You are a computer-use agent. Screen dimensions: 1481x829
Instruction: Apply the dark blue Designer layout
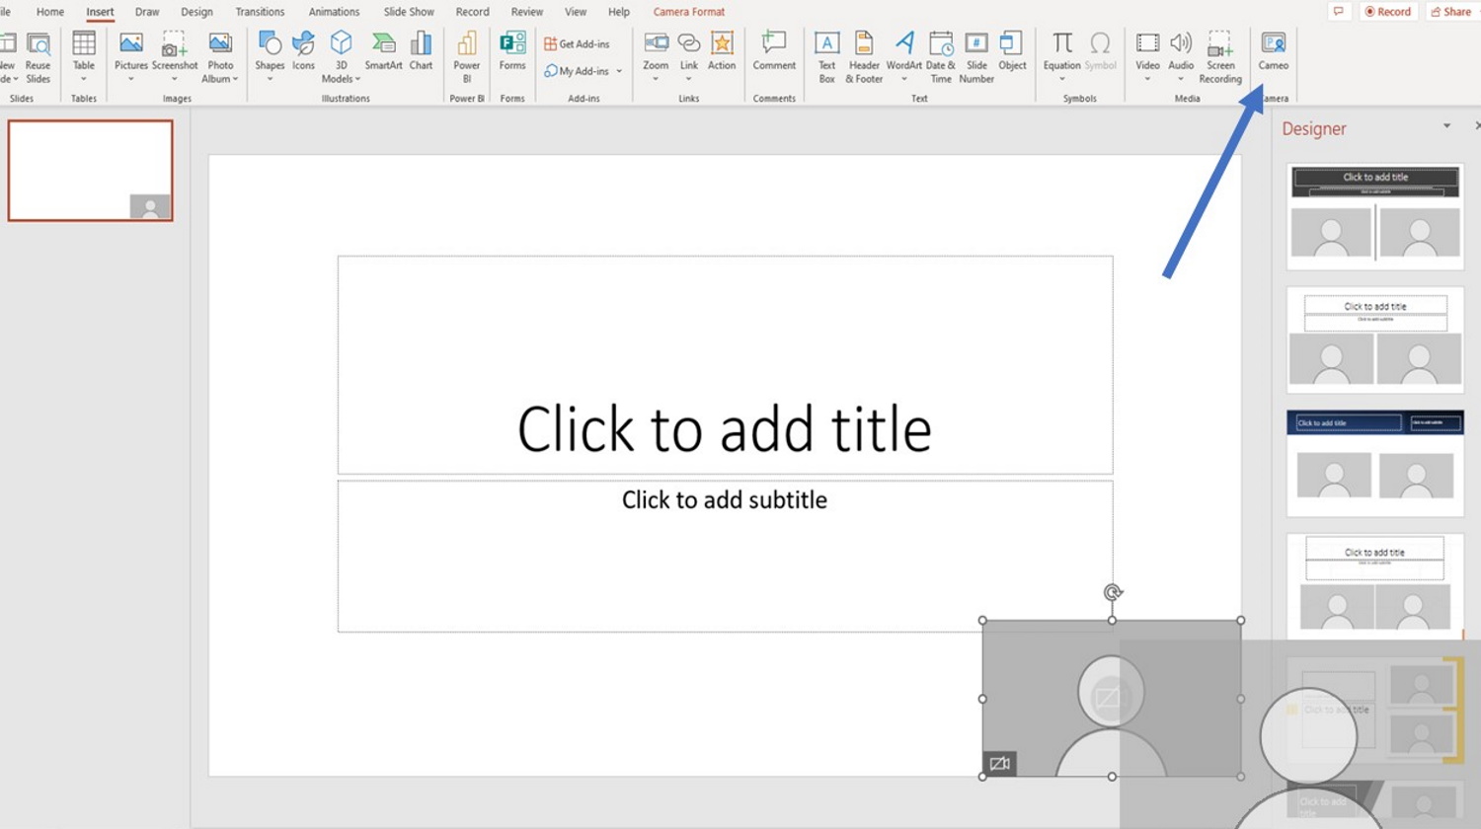point(1374,462)
